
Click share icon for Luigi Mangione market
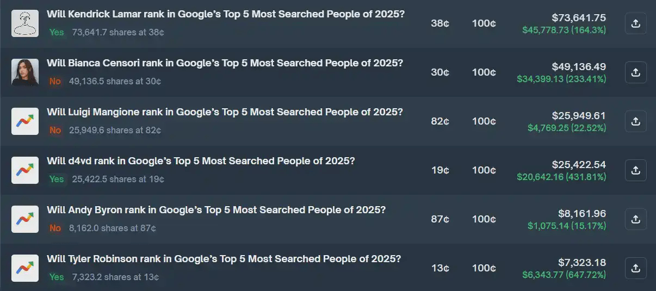[x=635, y=121]
